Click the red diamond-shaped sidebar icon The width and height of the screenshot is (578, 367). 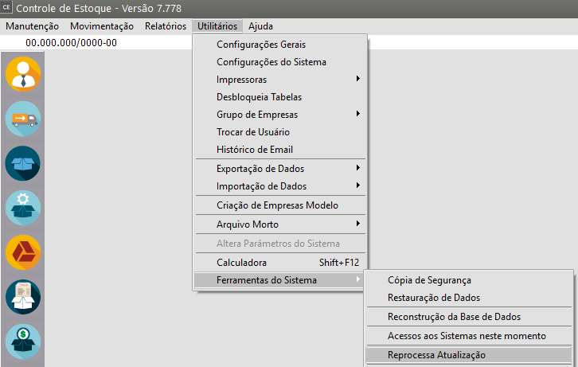pyautogui.click(x=22, y=252)
